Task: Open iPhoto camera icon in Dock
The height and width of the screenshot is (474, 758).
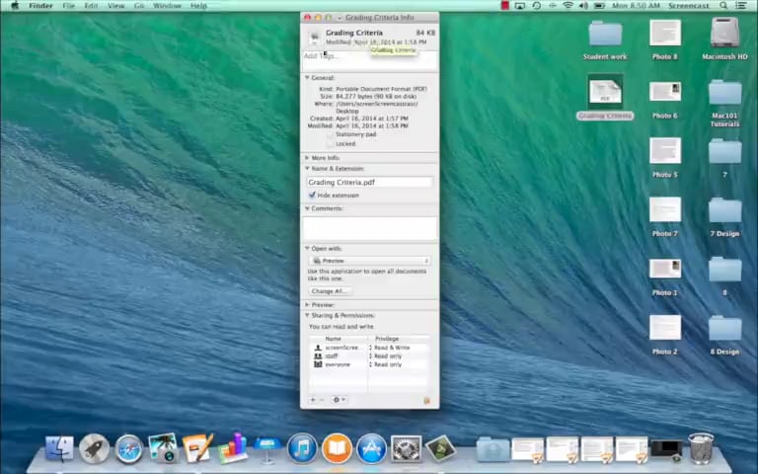Action: [x=163, y=447]
